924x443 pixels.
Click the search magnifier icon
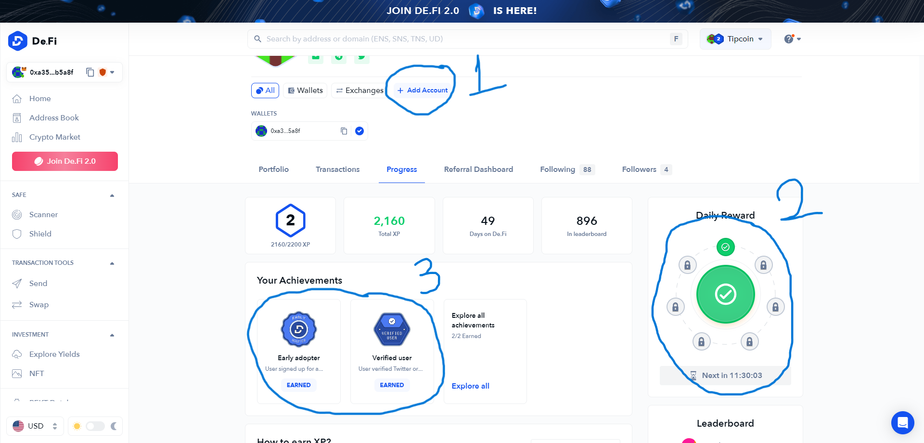[258, 39]
